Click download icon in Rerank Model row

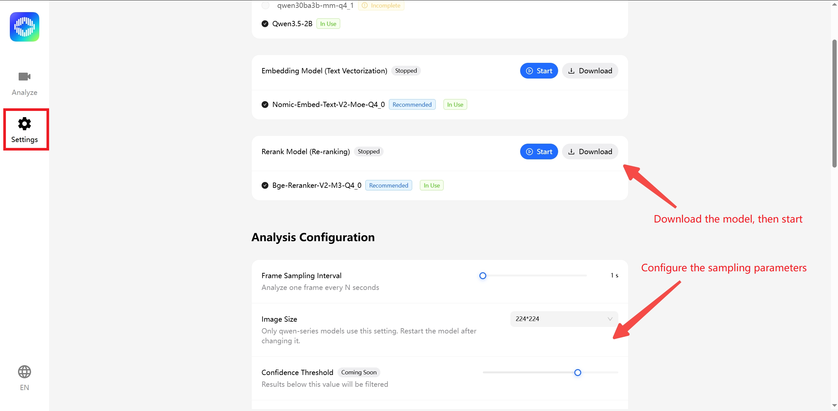point(571,152)
